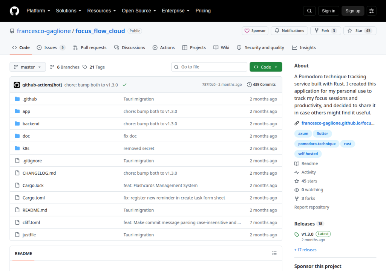Click the CHANGELOG.md file icon
Image resolution: width=386 pixels, height=271 pixels.
coord(17,173)
